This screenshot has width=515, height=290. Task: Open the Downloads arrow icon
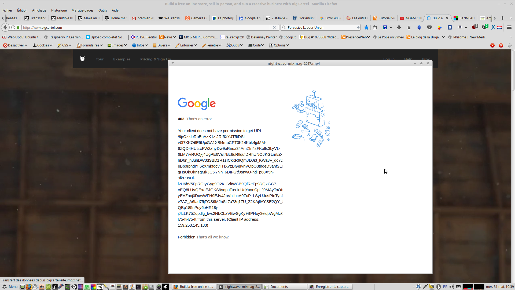(399, 27)
